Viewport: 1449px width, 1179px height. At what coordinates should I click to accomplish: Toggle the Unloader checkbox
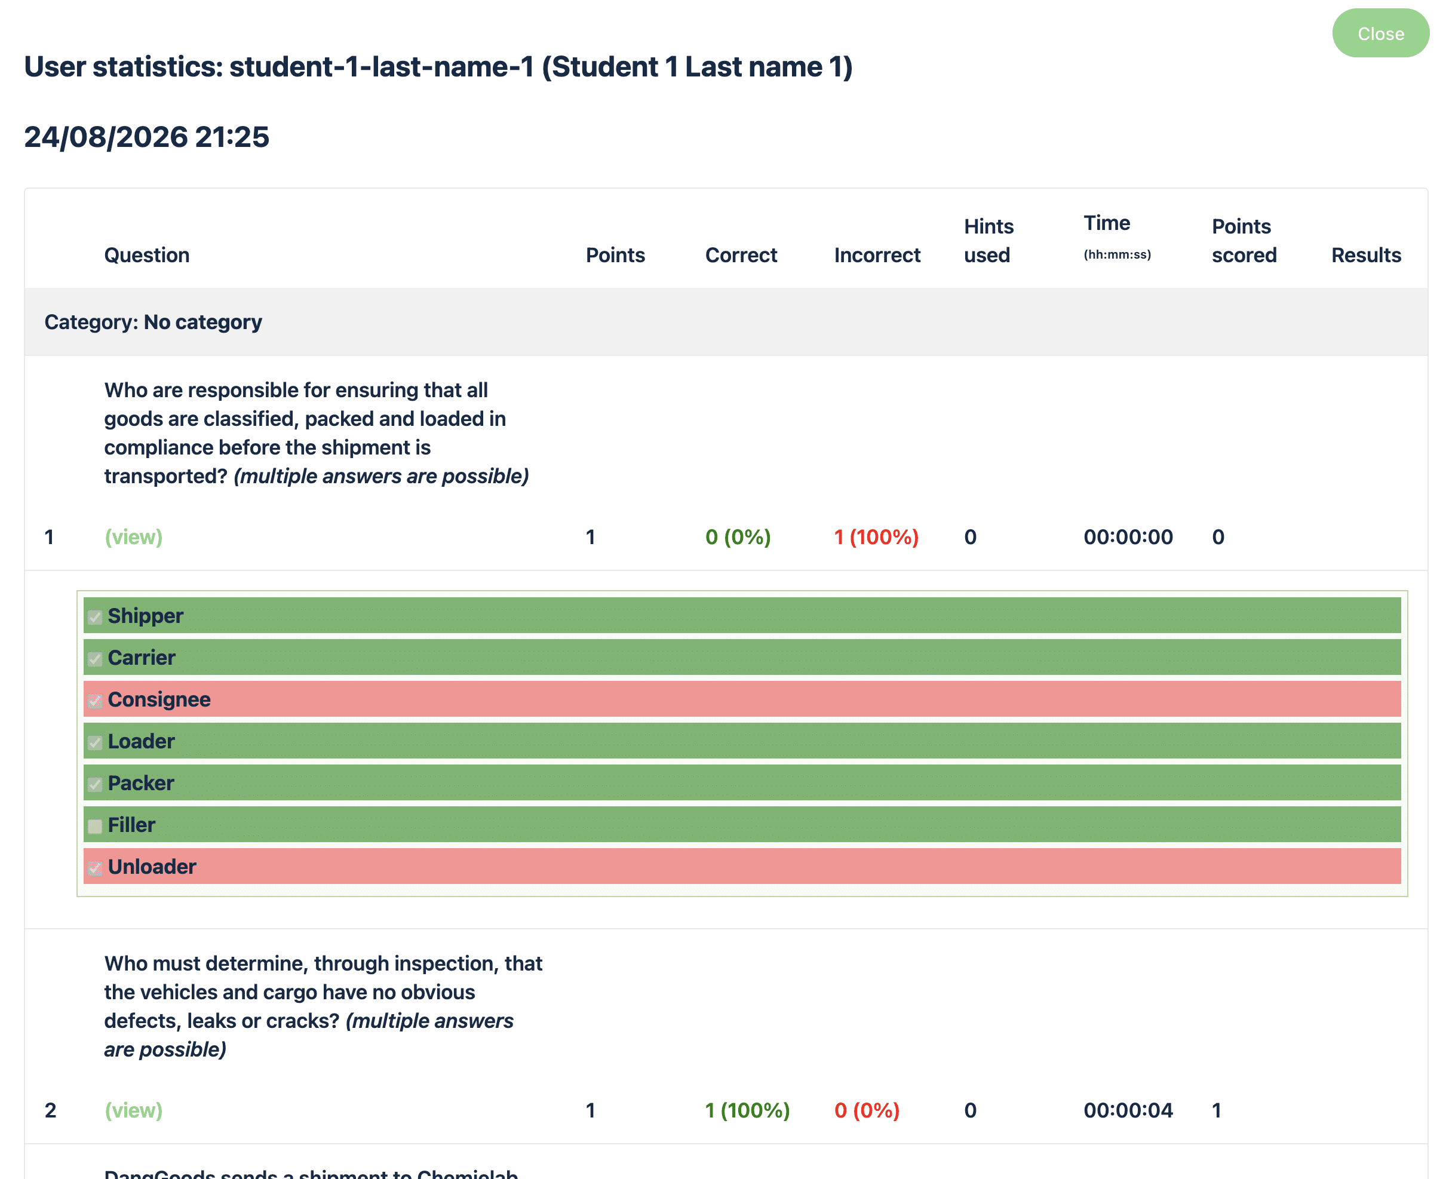tap(95, 868)
